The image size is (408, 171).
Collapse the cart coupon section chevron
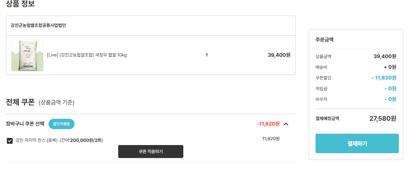[x=286, y=124]
